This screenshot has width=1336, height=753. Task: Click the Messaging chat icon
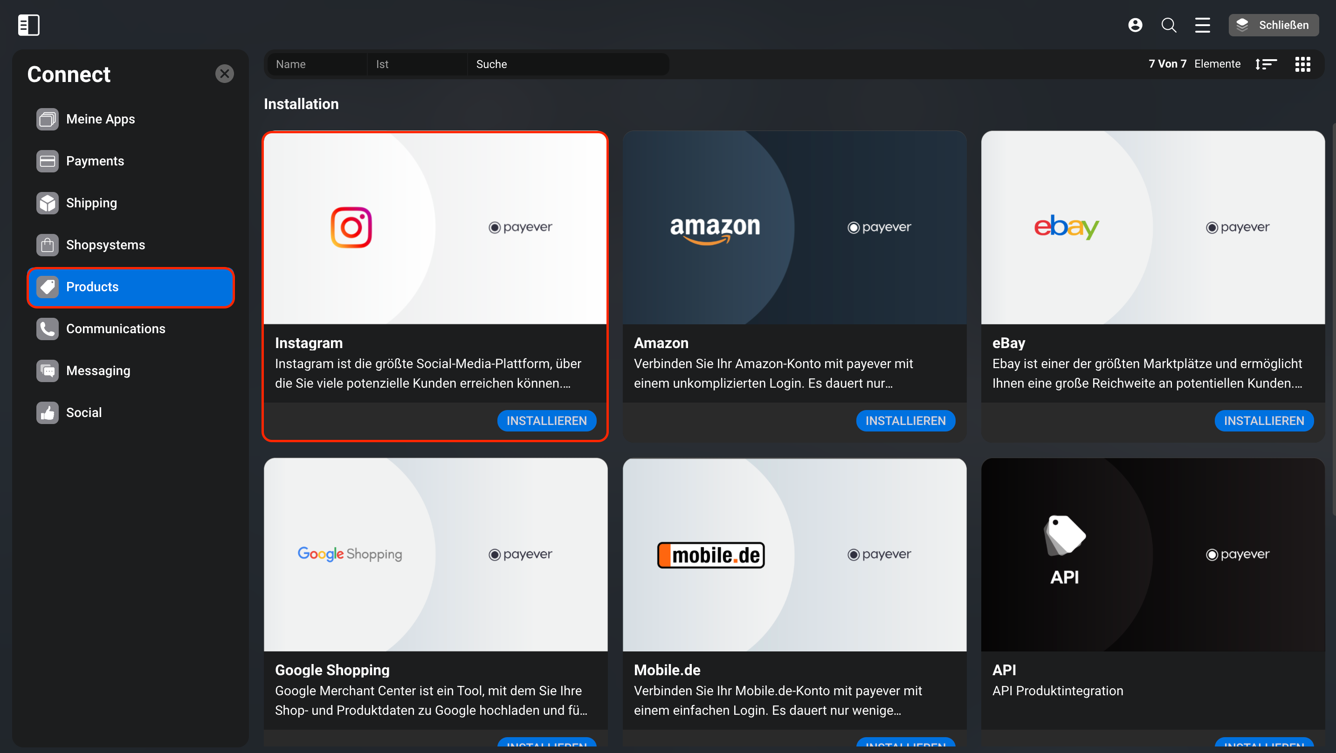pyautogui.click(x=47, y=371)
